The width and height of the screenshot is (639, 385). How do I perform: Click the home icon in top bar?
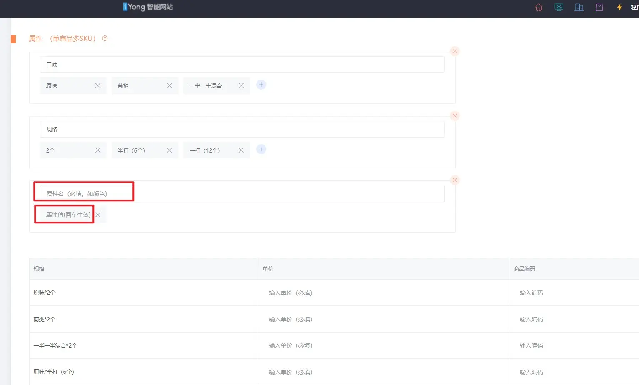coord(539,7)
